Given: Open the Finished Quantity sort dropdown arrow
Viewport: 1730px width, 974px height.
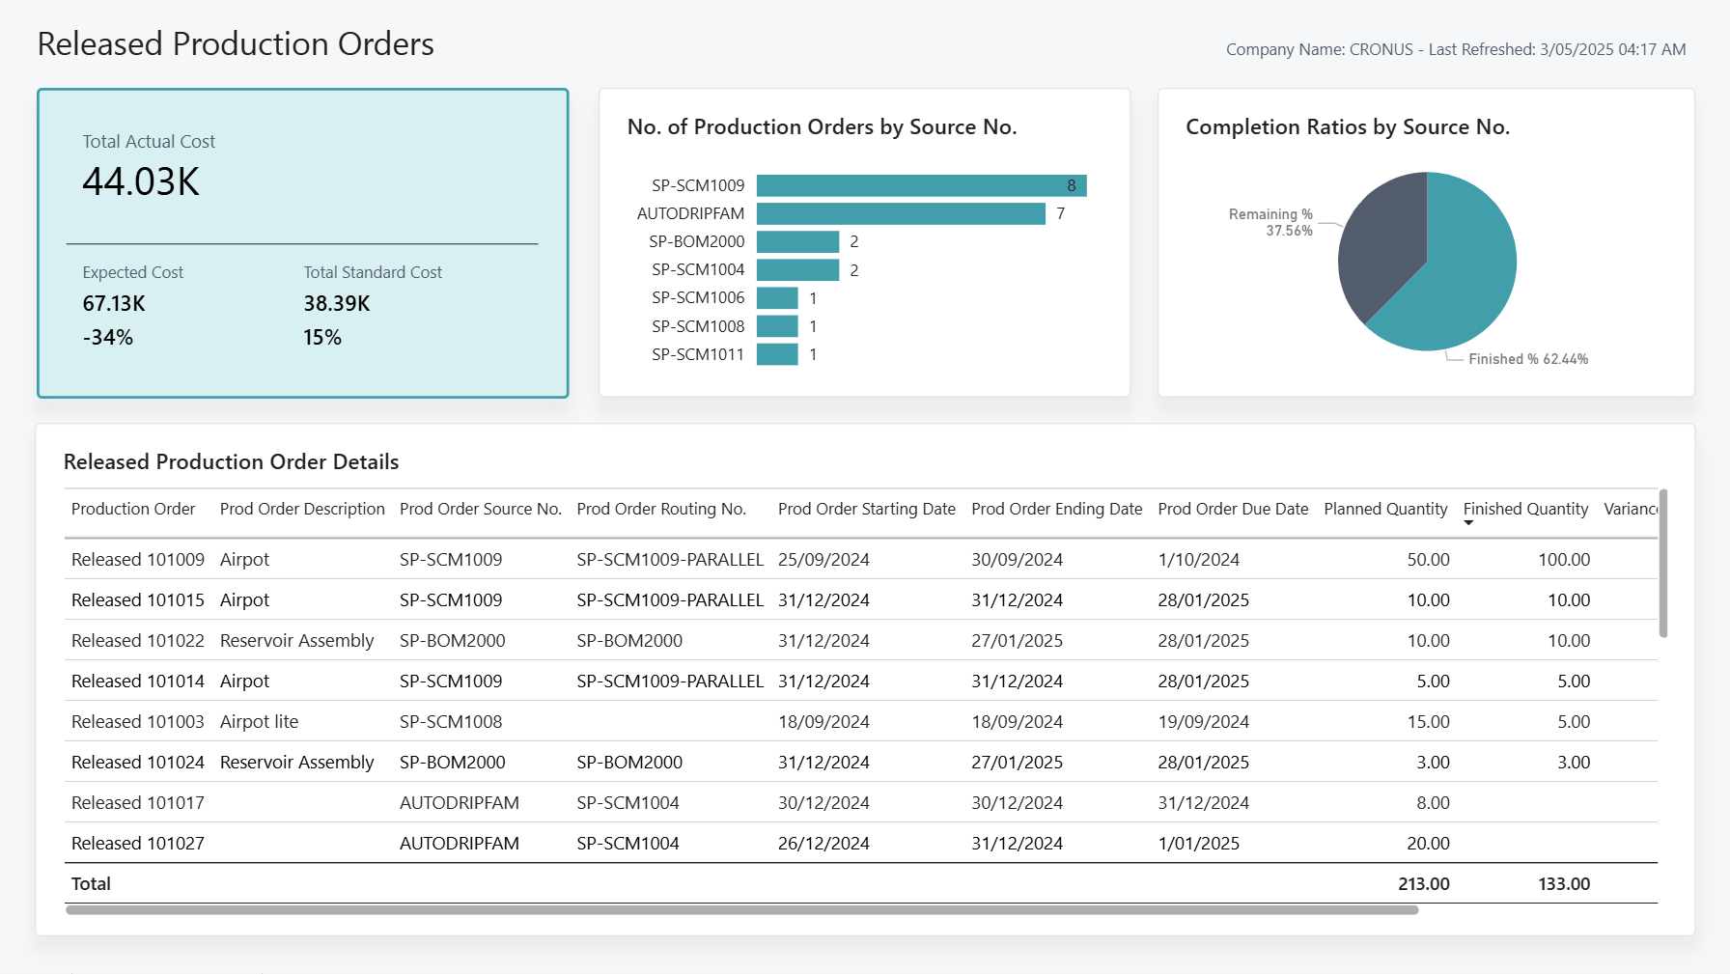Looking at the screenshot, I should 1469,522.
